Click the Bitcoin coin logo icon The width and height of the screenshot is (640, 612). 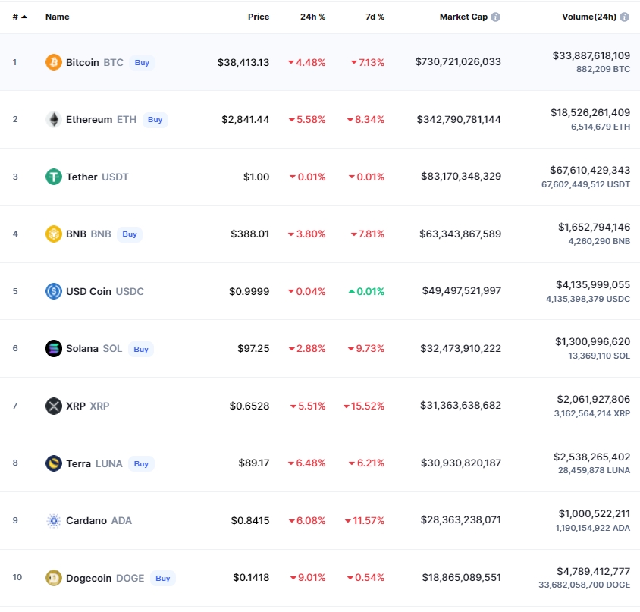(53, 62)
